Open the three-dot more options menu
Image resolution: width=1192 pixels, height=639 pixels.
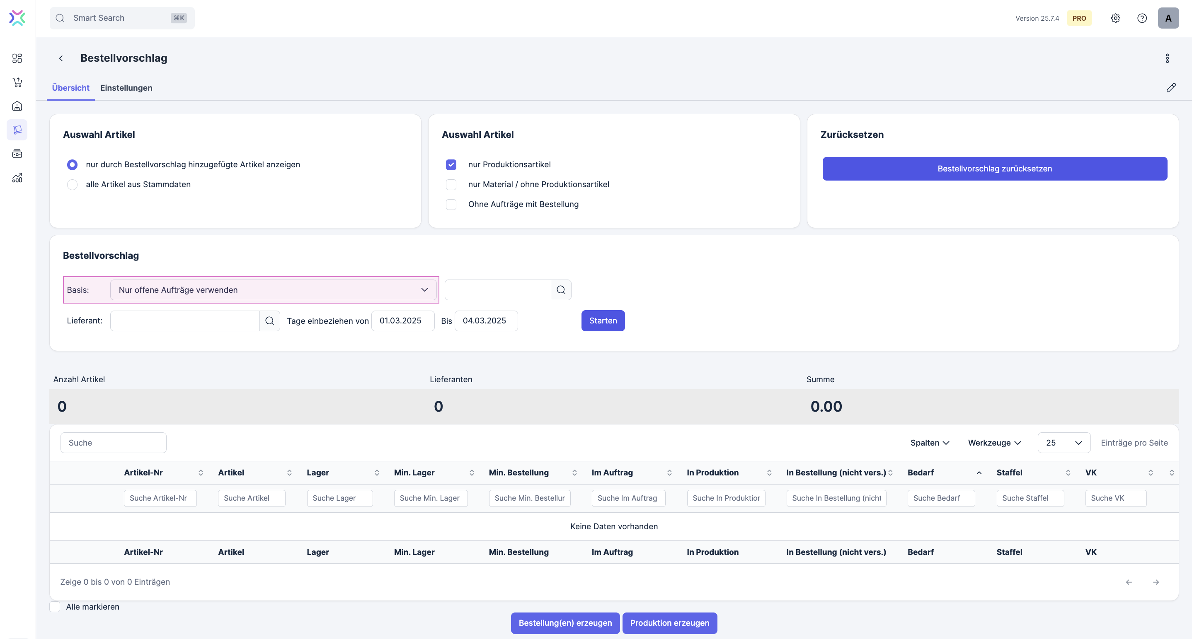point(1167,58)
